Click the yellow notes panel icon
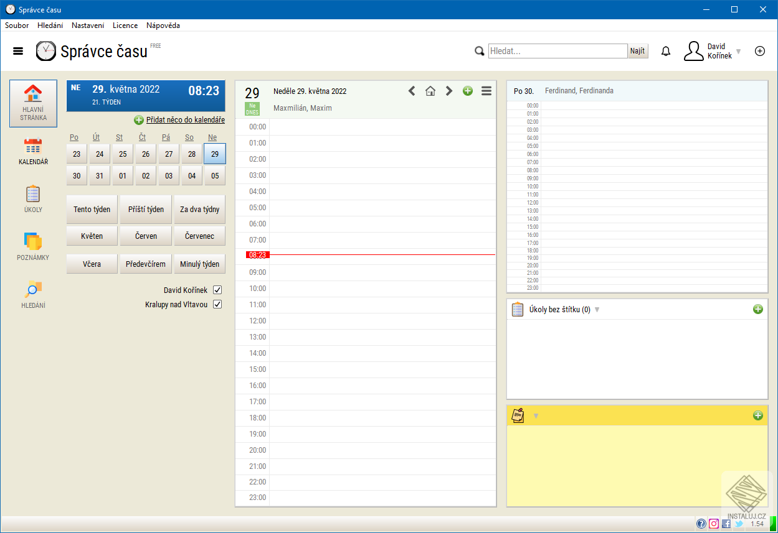The image size is (778, 533). pyautogui.click(x=518, y=415)
